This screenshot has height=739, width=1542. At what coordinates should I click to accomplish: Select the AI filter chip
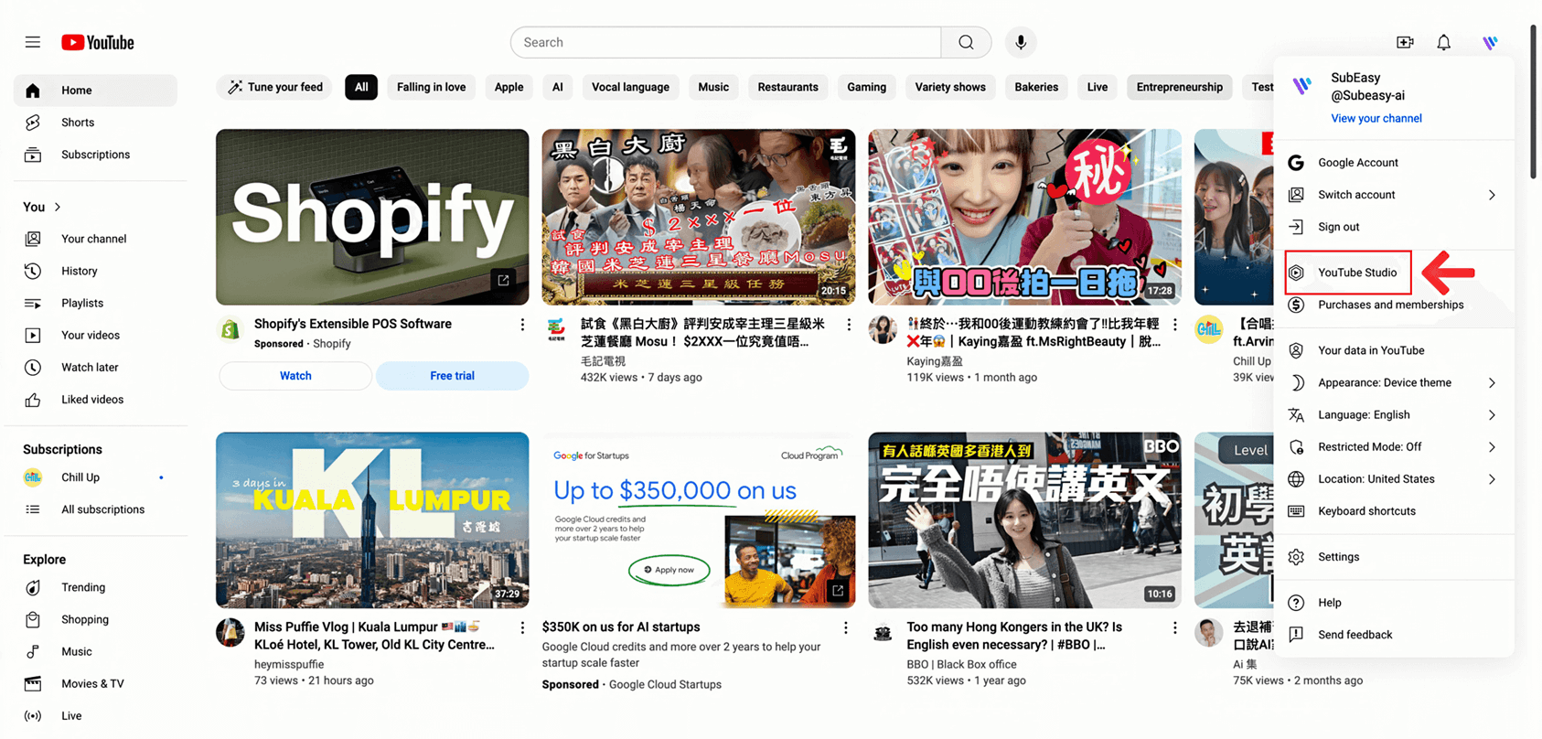coord(557,87)
